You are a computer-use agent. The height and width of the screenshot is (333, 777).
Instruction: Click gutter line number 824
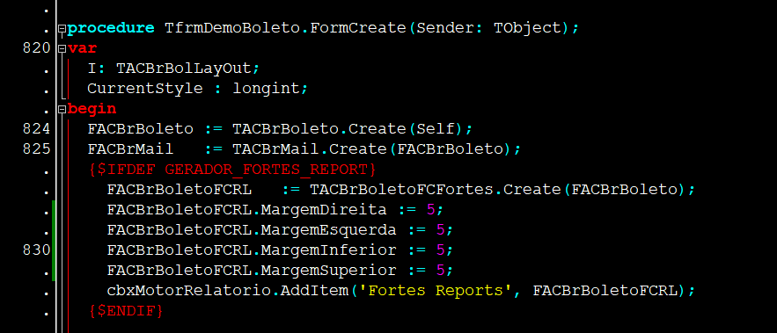[x=37, y=128]
